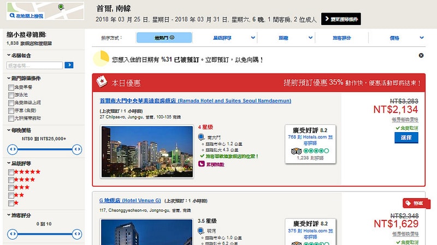Screen dimensions: 437x245
Task: Click the landmark icon next to 明洞
Action: click(201, 231)
